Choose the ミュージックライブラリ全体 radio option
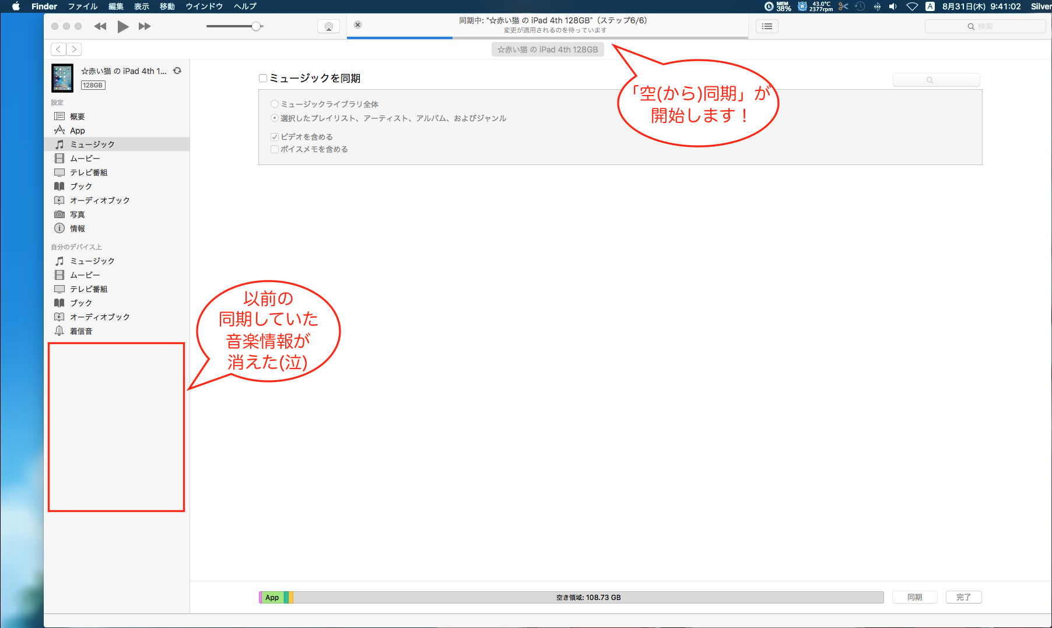This screenshot has width=1052, height=628. pos(274,104)
